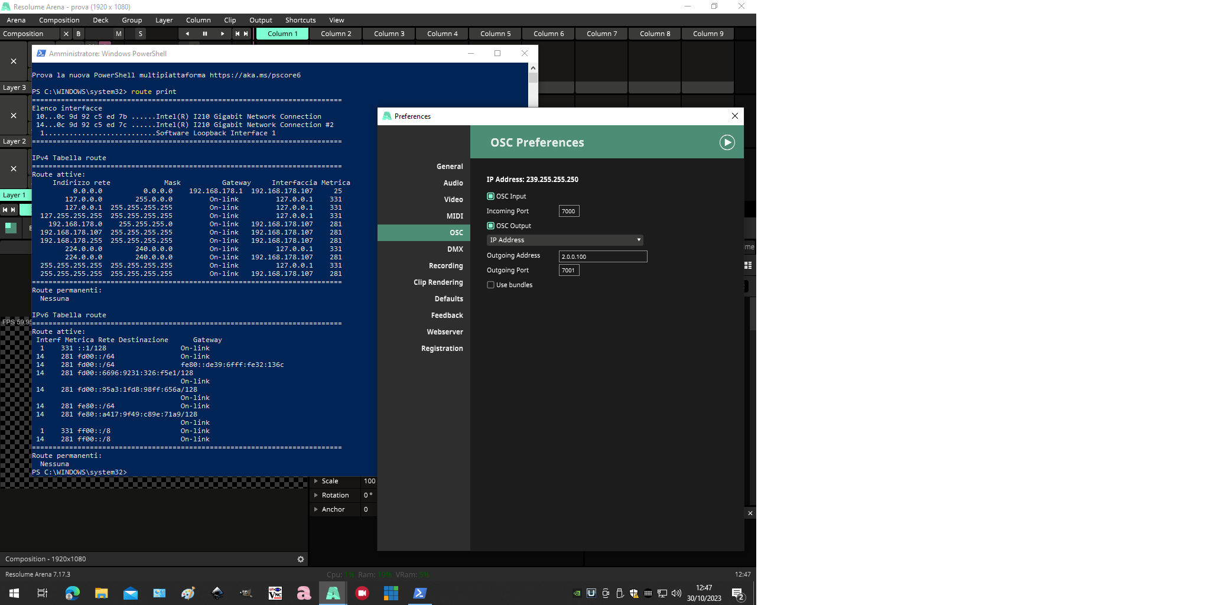The image size is (1210, 605).
Task: Click the OSC Preferences play arrow icon
Action: coord(727,142)
